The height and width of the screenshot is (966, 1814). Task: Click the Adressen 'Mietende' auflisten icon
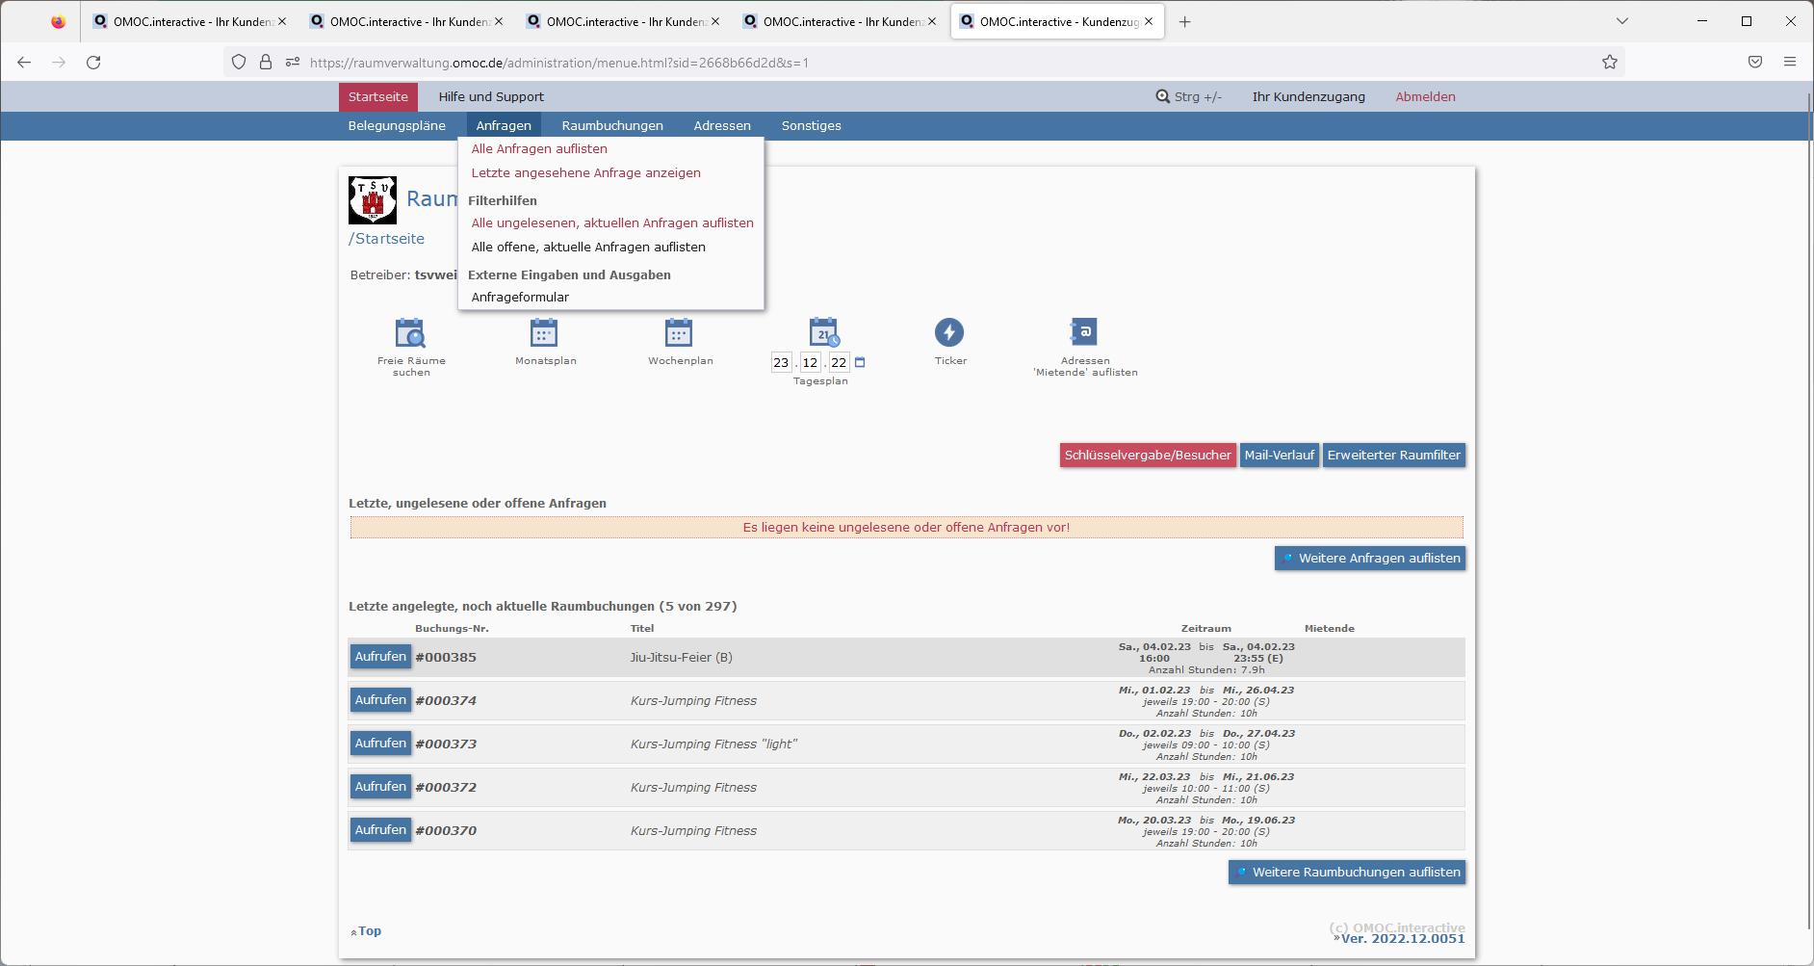pos(1084,332)
